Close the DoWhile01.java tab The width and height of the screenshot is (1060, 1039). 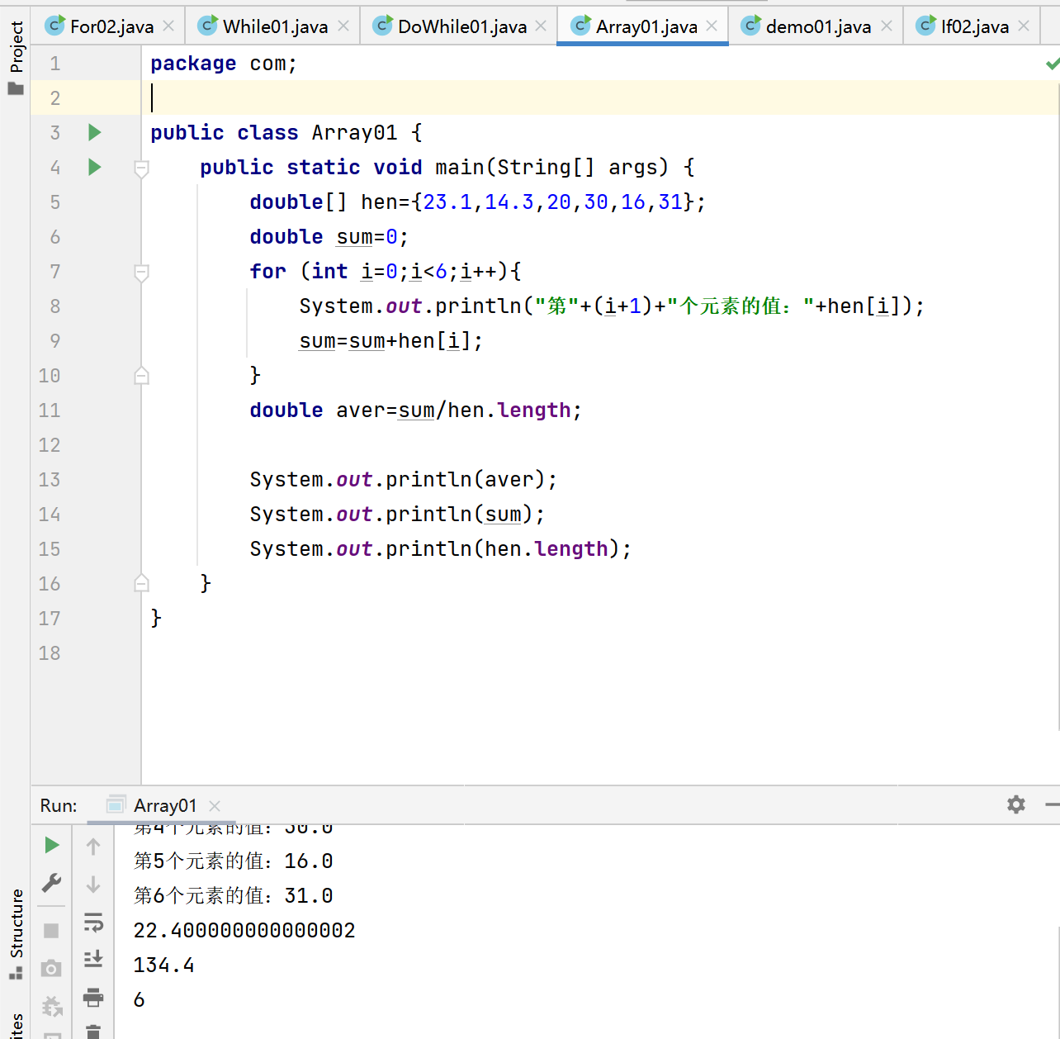tap(541, 26)
